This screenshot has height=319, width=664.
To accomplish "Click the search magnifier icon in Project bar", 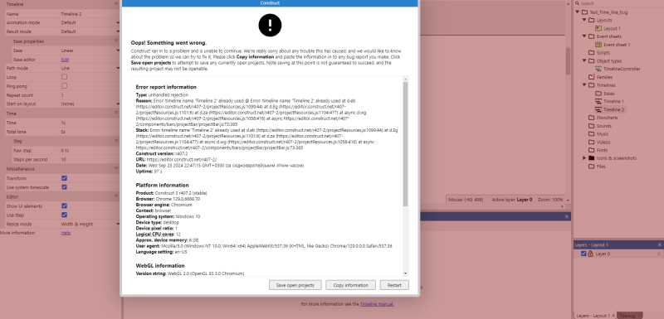I will click(577, 3).
